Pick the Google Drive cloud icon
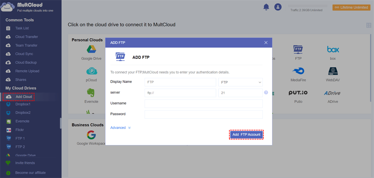 [x=91, y=49]
